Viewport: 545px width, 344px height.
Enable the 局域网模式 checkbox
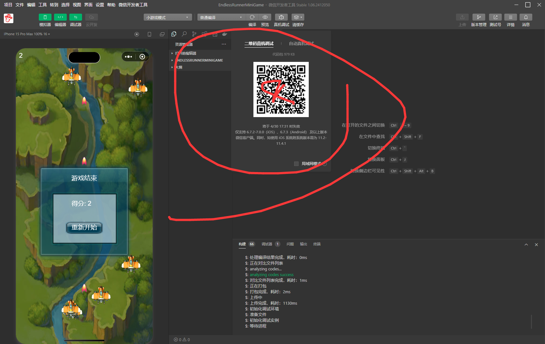point(296,164)
